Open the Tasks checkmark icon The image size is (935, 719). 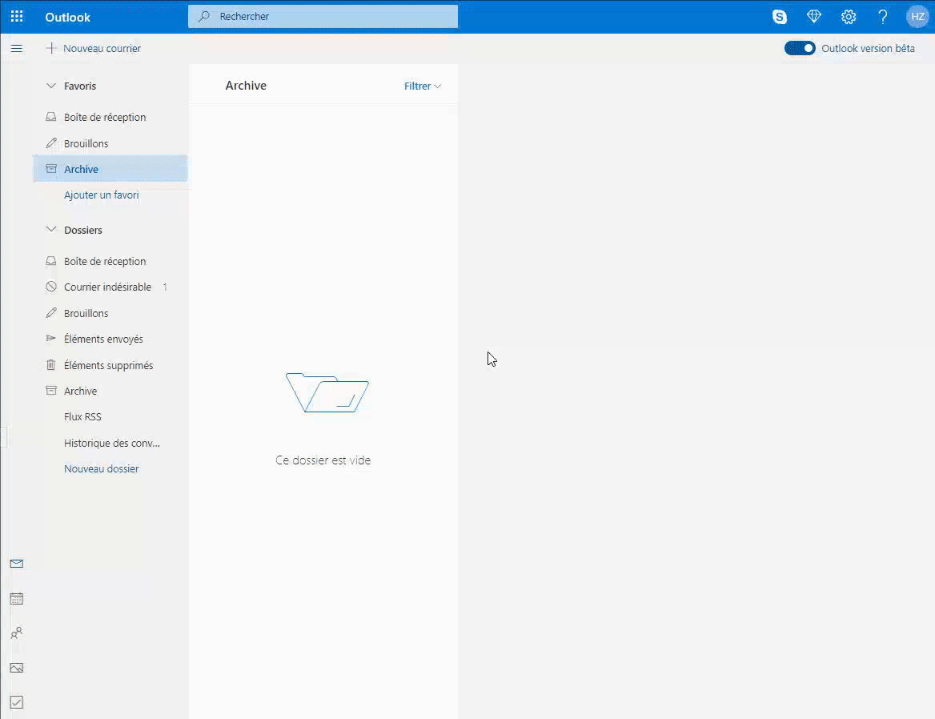click(x=16, y=702)
